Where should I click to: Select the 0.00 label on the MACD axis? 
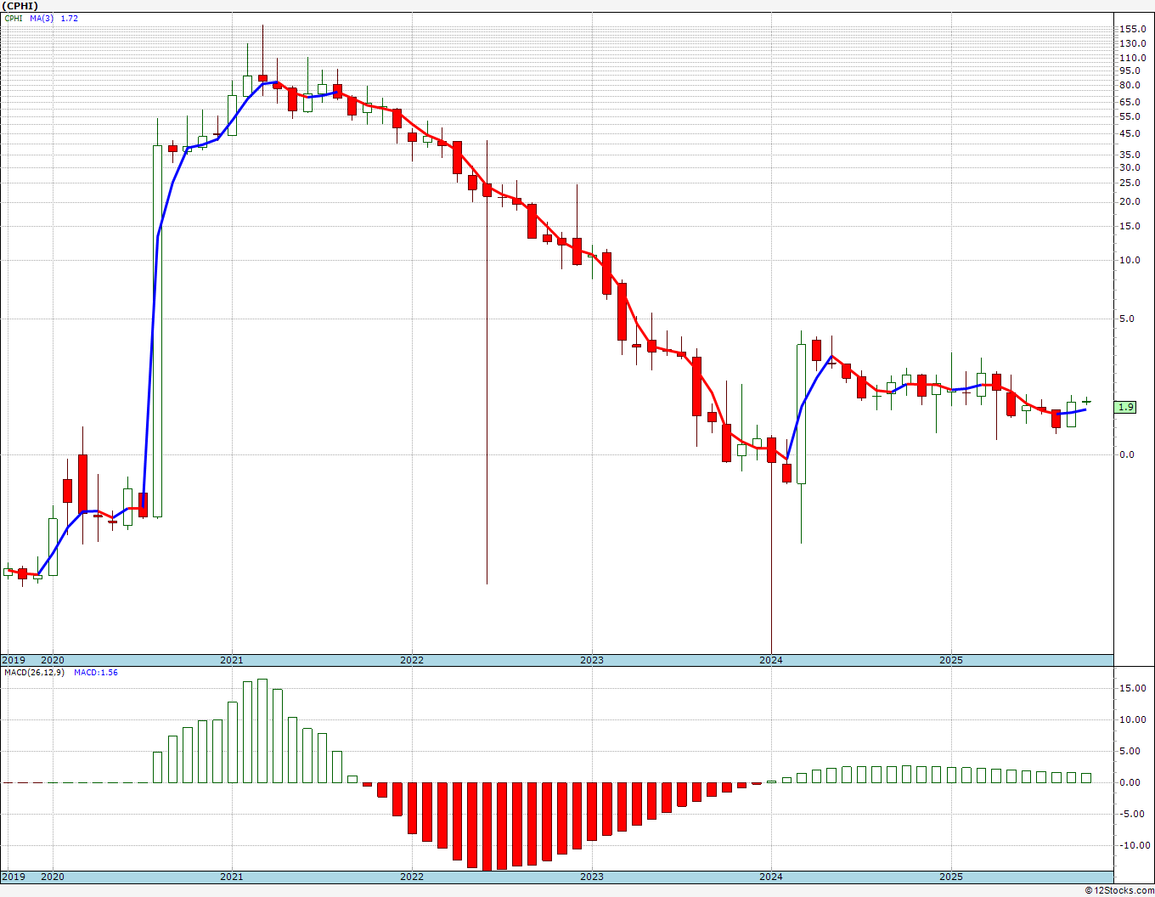click(x=1130, y=782)
